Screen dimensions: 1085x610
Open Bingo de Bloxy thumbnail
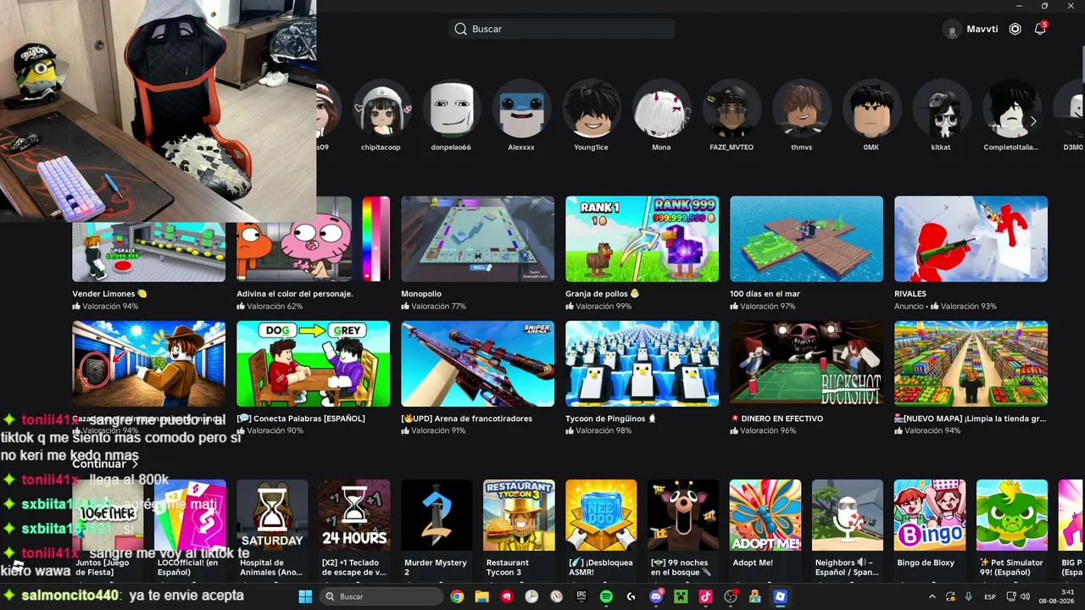[x=930, y=515]
